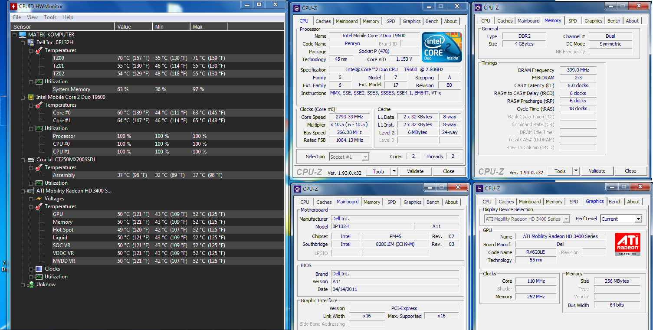Click the Unknow device icon
Image resolution: width=653 pixels, height=330 pixels.
pos(31,284)
